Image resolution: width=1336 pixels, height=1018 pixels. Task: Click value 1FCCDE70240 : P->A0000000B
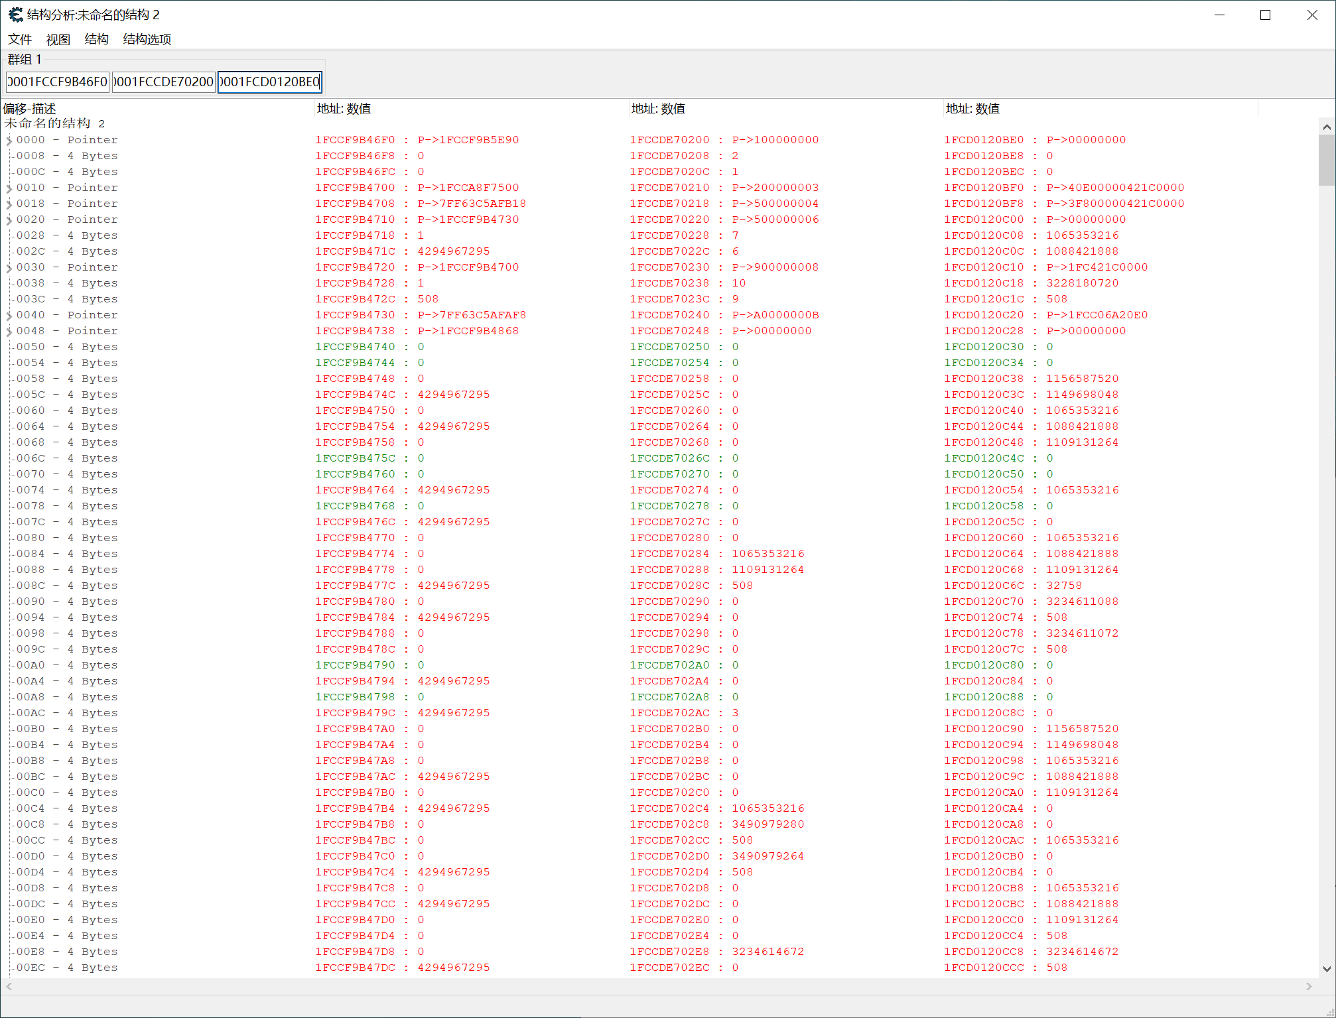(x=724, y=315)
